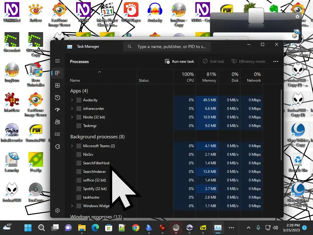Sort processes by Status column
313x235 pixels.
(x=155, y=76)
